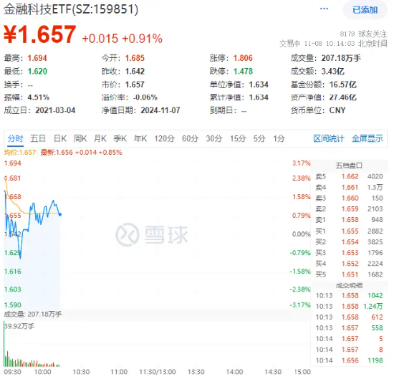Click the 五档盘口 panel header
Image resolution: width=394 pixels, height=379 pixels.
pyautogui.click(x=349, y=165)
